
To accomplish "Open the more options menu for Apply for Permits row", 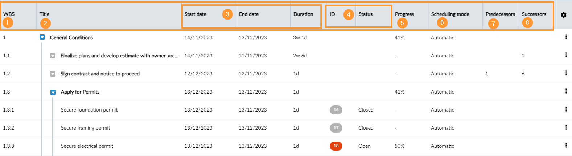I will pyautogui.click(x=566, y=91).
